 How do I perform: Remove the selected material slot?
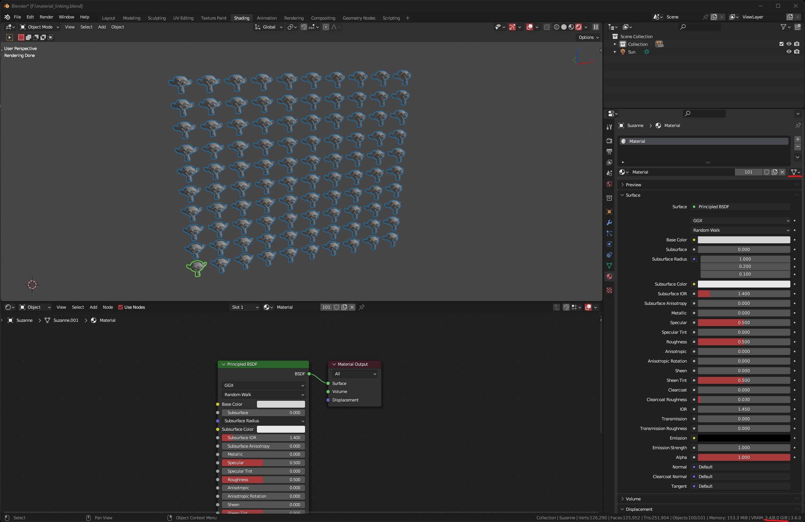click(x=798, y=147)
